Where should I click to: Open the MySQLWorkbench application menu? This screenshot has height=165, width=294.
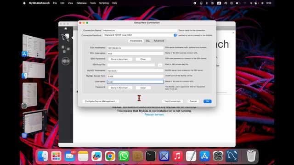pos(39,3)
